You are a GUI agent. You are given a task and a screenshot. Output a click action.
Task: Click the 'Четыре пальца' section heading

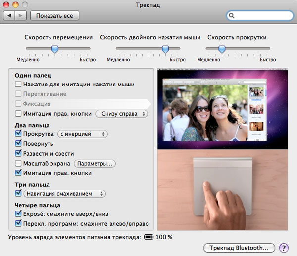[38, 205]
